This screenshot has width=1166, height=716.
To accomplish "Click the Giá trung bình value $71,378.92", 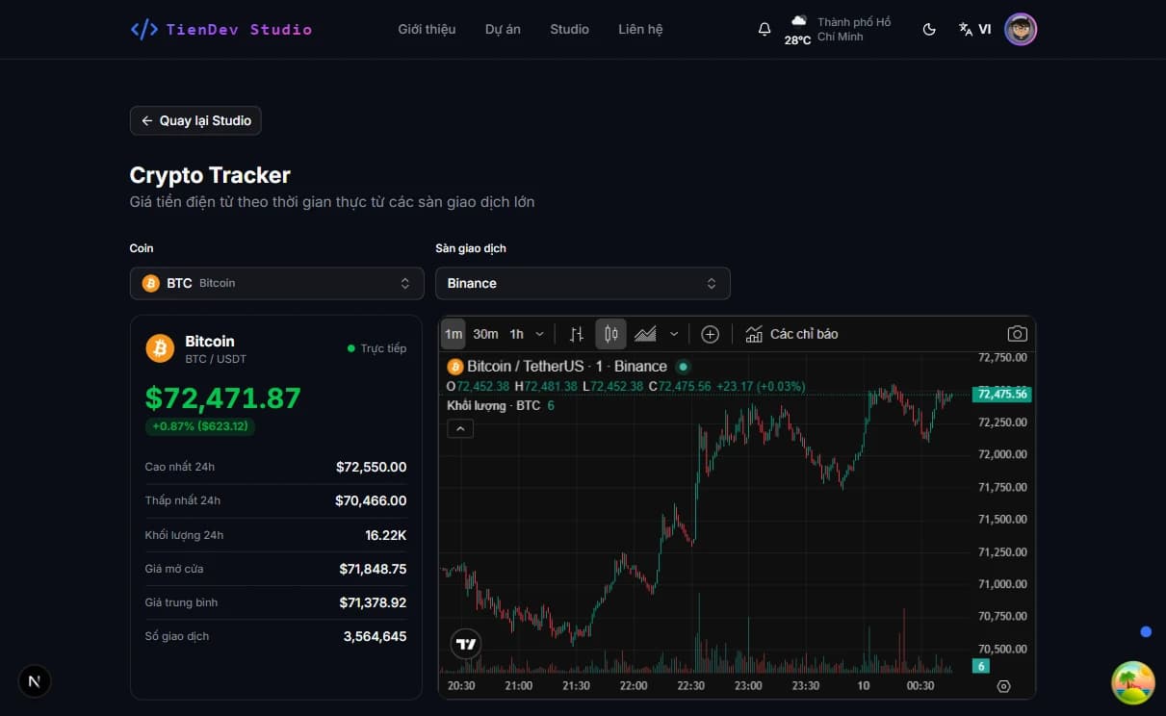I will [x=373, y=602].
